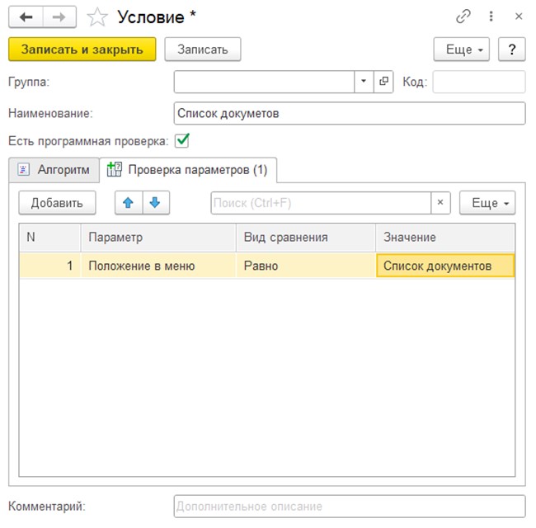Edit the Наименование field

[350, 113]
